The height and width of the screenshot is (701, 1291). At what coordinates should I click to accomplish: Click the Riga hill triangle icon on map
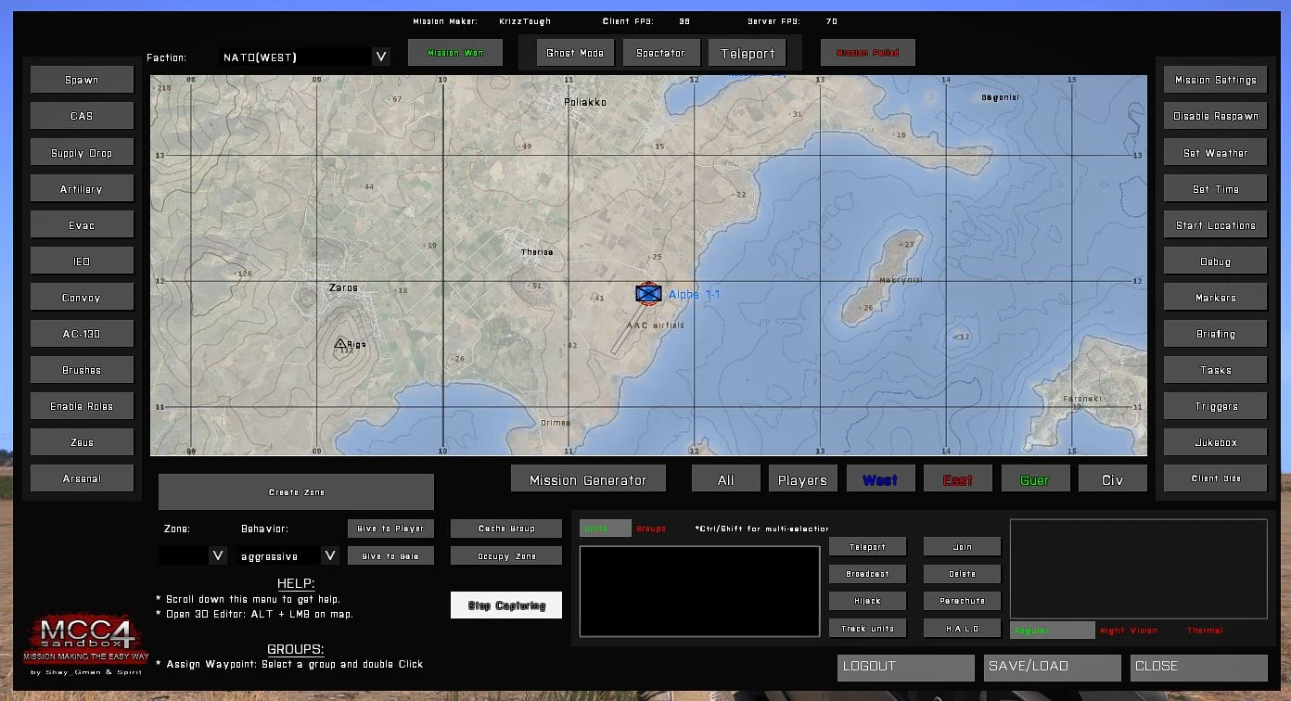pyautogui.click(x=339, y=343)
